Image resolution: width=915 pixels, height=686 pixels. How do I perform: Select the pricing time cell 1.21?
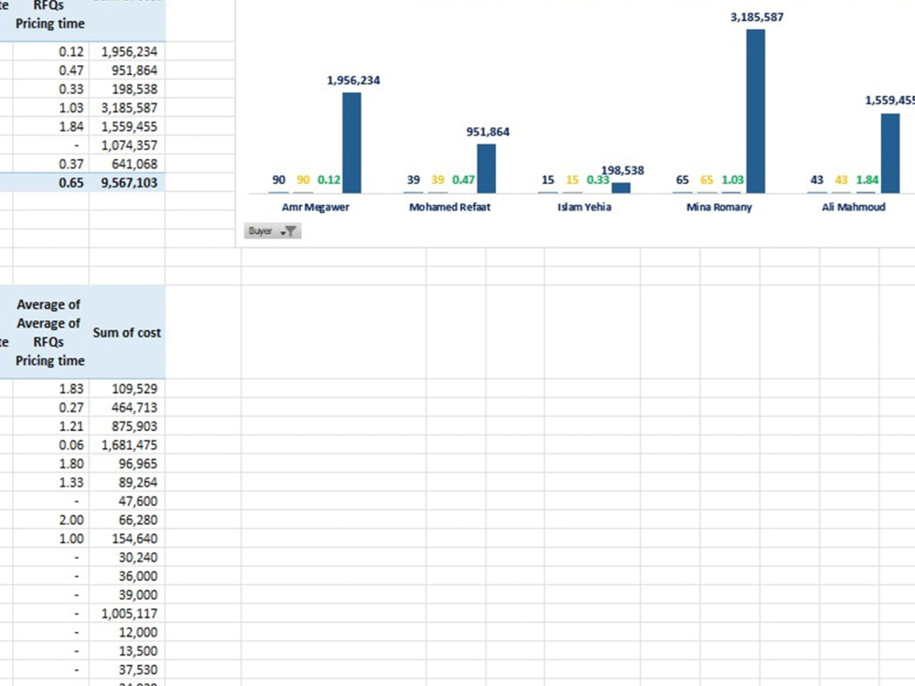click(x=50, y=426)
